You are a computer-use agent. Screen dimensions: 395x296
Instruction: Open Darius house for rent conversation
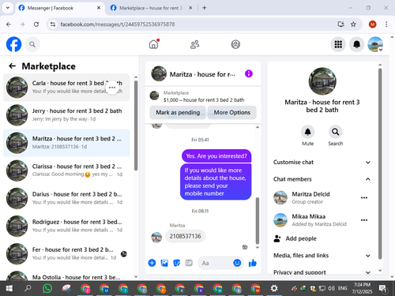[66, 198]
